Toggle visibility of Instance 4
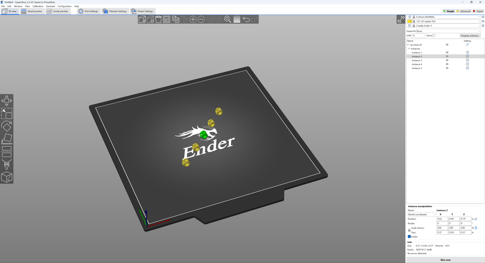Viewport: 485px width, 263px height. 447,64
